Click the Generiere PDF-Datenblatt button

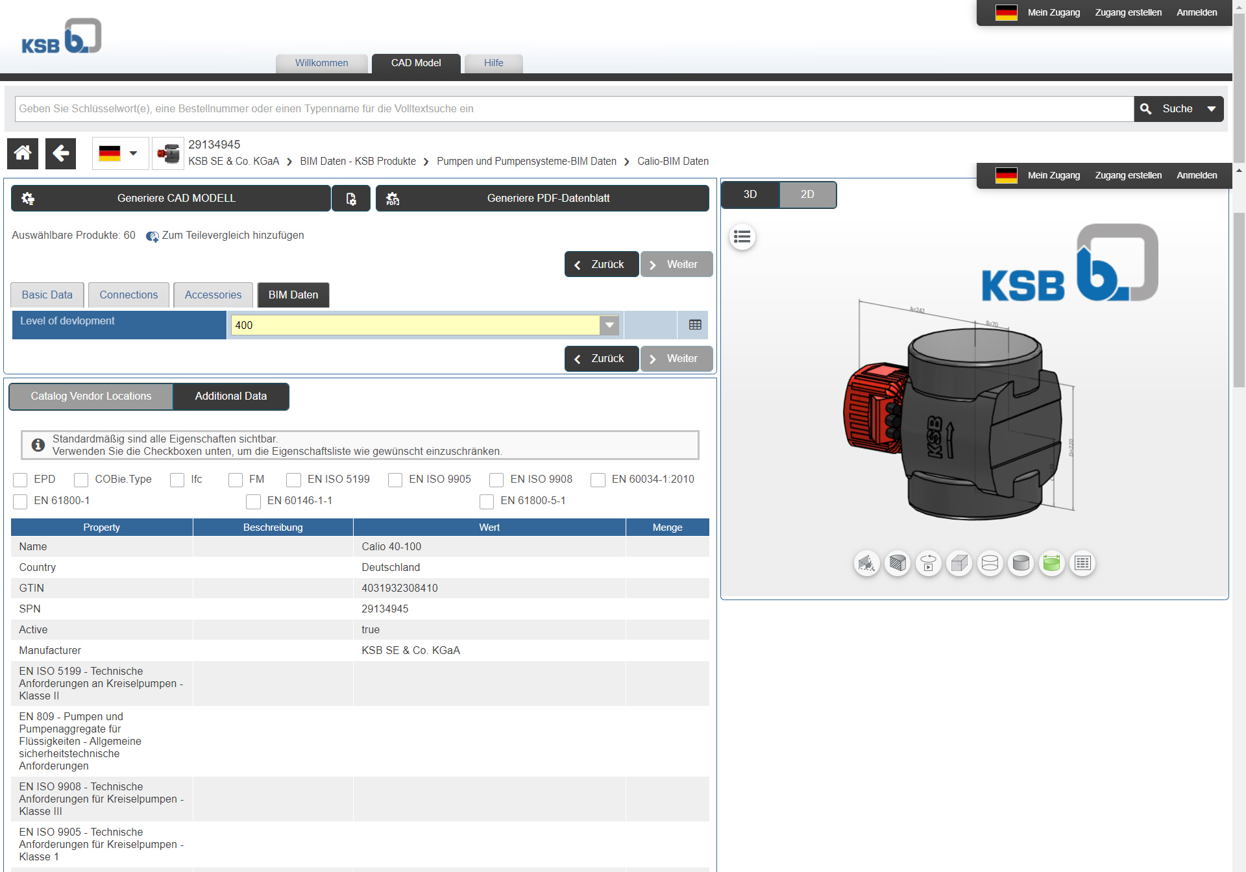pos(547,198)
